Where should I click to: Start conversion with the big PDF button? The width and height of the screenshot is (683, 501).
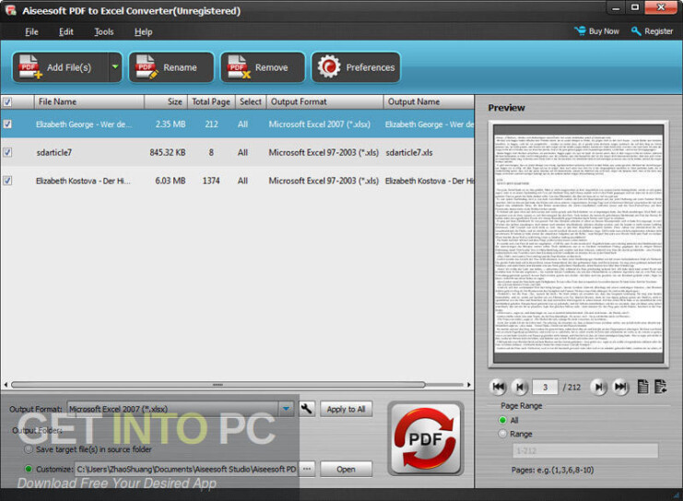425,438
